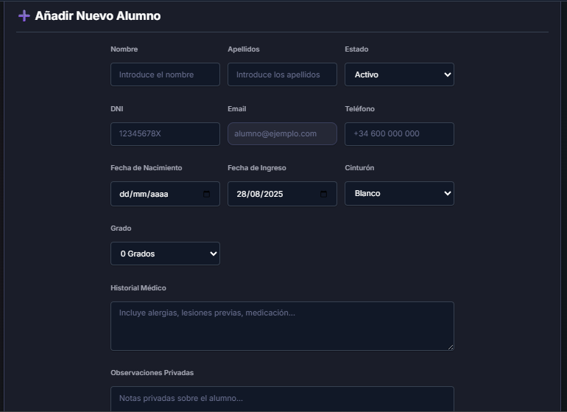Image resolution: width=567 pixels, height=412 pixels.
Task: Click into the DNI field
Action: 165,134
